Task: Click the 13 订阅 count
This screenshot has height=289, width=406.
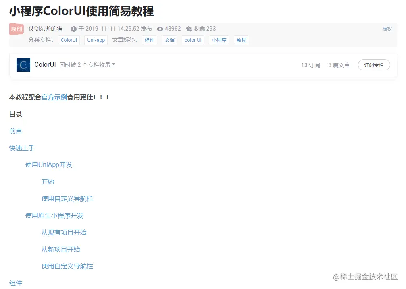Action: tap(311, 65)
